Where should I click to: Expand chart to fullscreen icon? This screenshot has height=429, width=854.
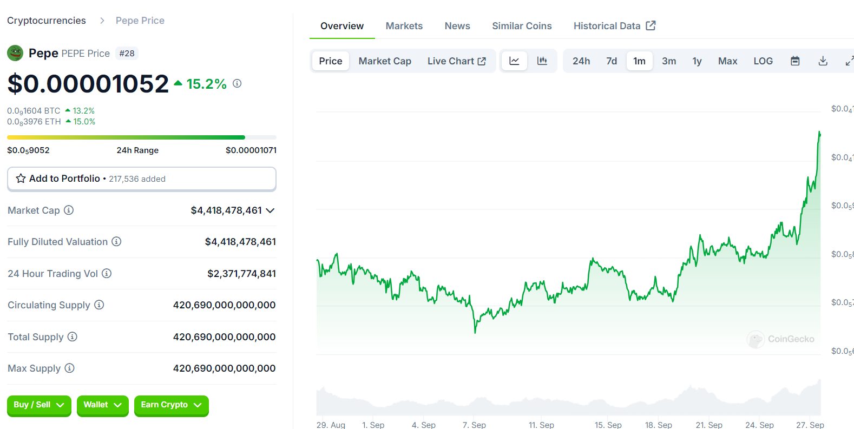pos(850,61)
